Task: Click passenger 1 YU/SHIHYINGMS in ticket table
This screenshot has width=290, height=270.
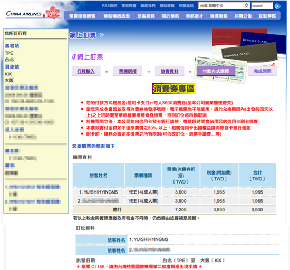Action: tap(99, 192)
